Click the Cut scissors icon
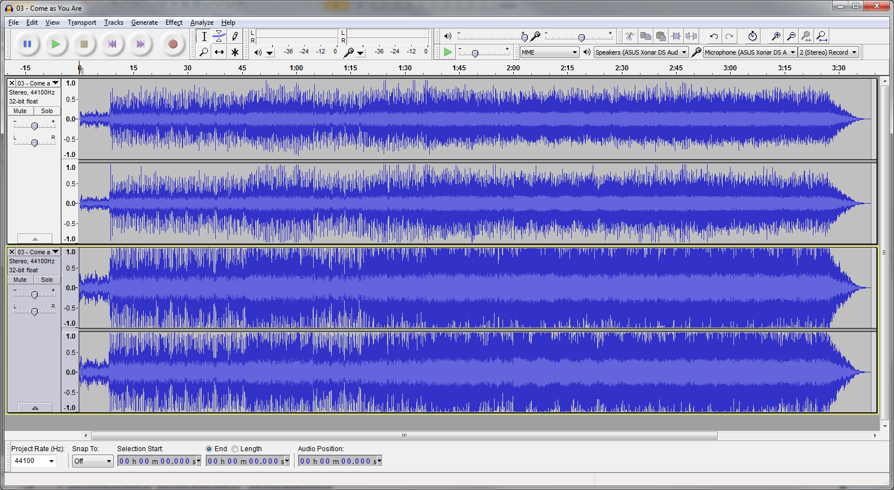This screenshot has width=894, height=490. coord(630,36)
